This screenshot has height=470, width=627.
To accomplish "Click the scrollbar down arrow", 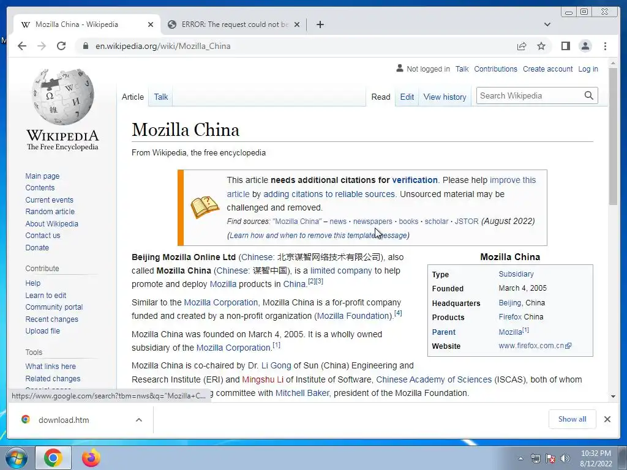I will 613,397.
